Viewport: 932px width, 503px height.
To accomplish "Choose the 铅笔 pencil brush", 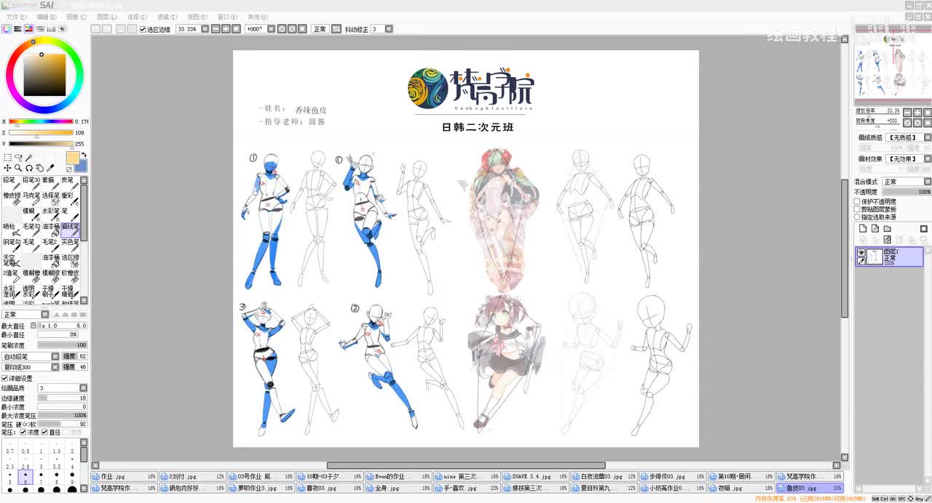I will [x=11, y=183].
